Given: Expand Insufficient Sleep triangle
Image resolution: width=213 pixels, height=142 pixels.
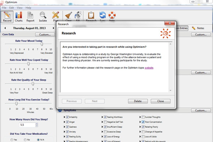Looking at the screenshot, I should (x=102, y=127).
